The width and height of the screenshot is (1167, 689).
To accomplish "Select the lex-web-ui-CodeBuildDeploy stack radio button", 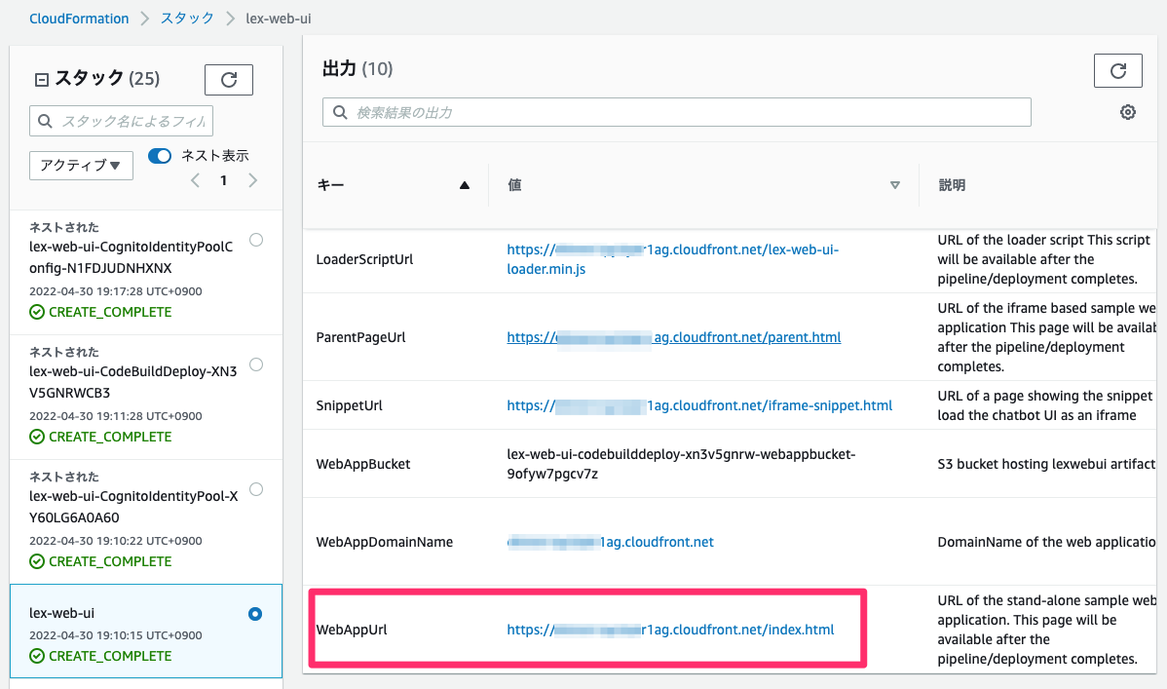I will click(x=256, y=364).
